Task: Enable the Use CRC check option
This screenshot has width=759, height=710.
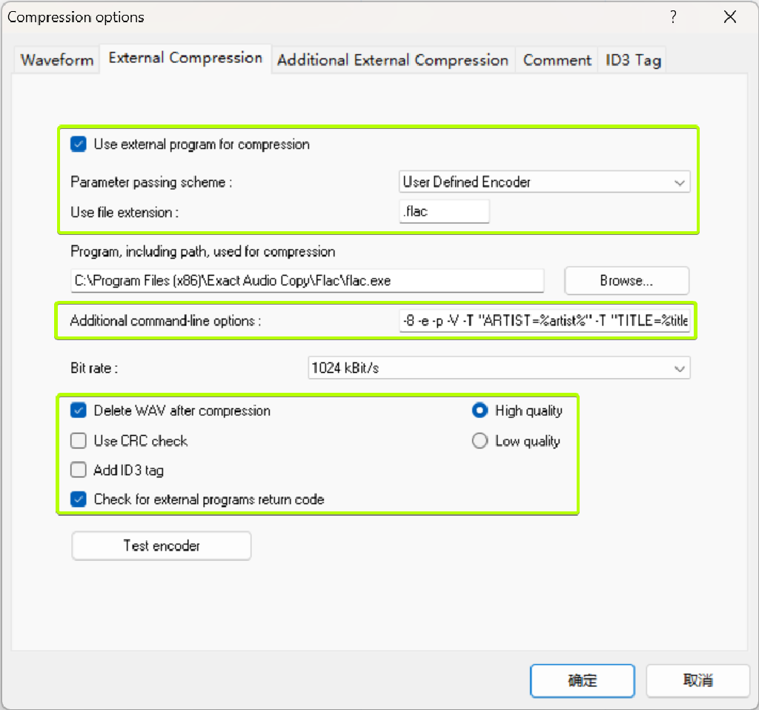Action: [78, 440]
